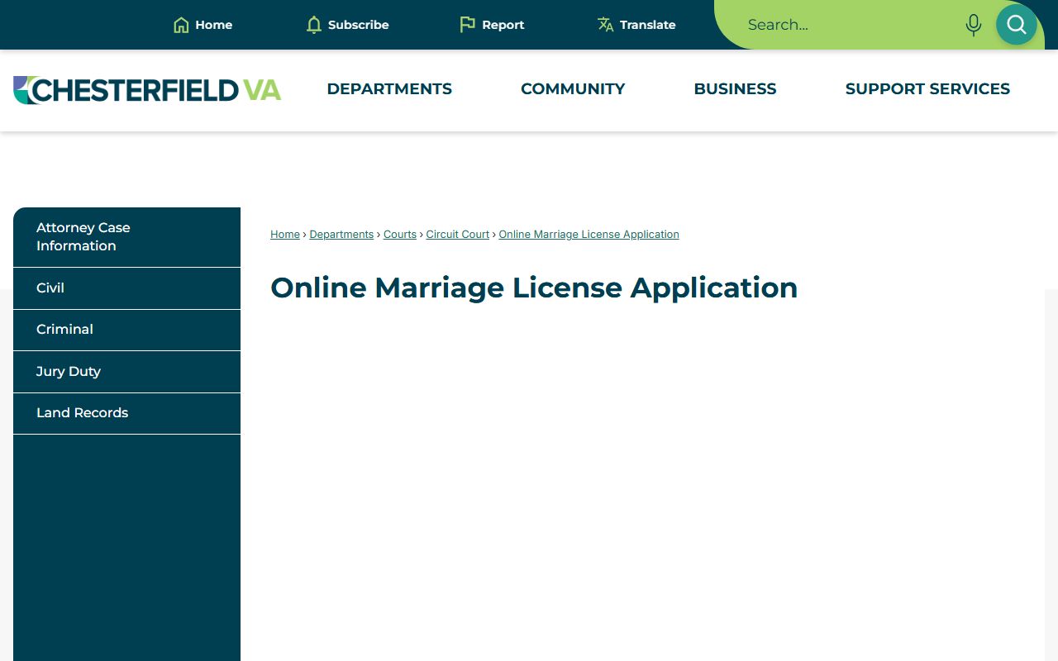Open Land Records sidebar link

[126, 413]
